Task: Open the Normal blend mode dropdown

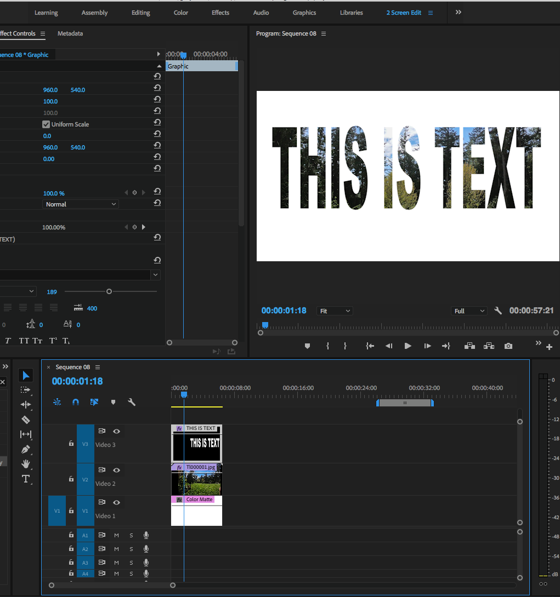Action: 80,204
